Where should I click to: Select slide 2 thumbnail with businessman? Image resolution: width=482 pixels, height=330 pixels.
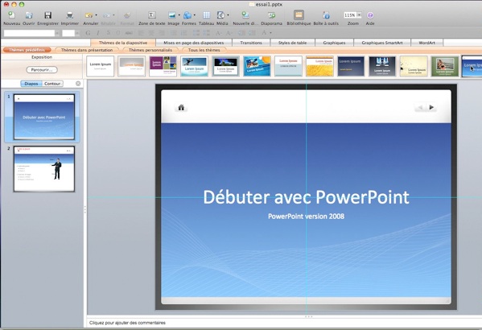pos(44,169)
